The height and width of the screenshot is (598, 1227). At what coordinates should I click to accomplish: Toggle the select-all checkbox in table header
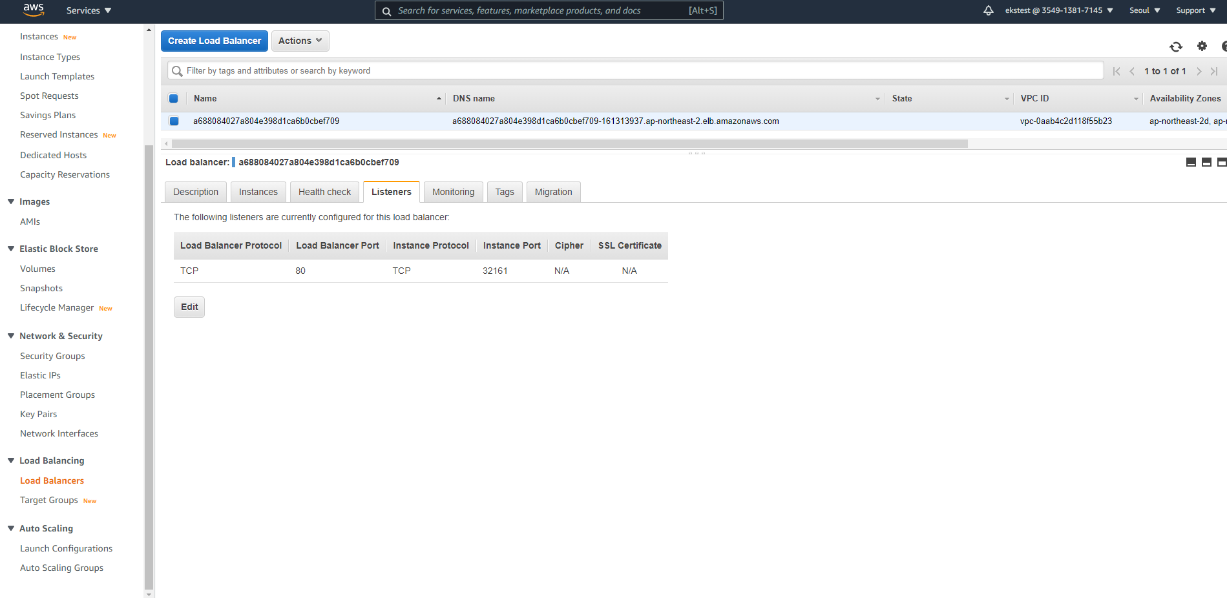pyautogui.click(x=173, y=99)
